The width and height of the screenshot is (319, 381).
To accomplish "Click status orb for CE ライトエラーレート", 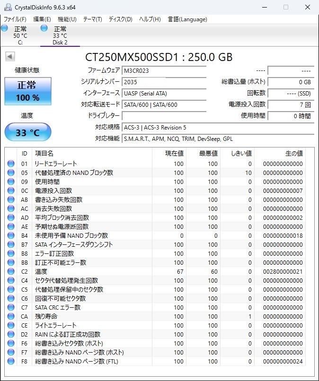I will click(11, 325).
